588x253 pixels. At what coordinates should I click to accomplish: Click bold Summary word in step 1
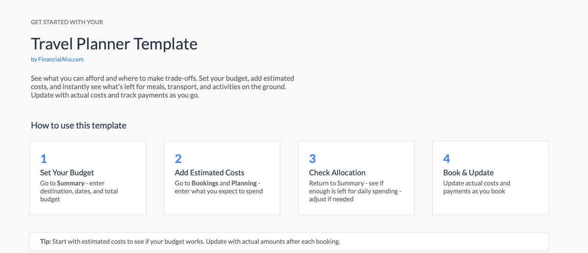coord(71,183)
